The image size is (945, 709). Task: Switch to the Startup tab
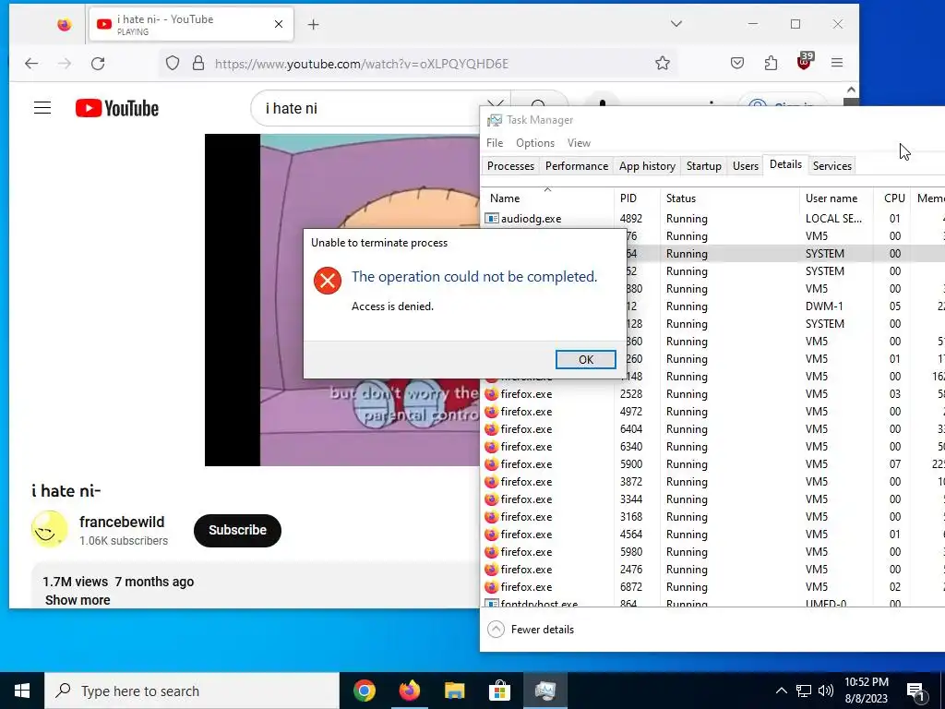(x=704, y=166)
